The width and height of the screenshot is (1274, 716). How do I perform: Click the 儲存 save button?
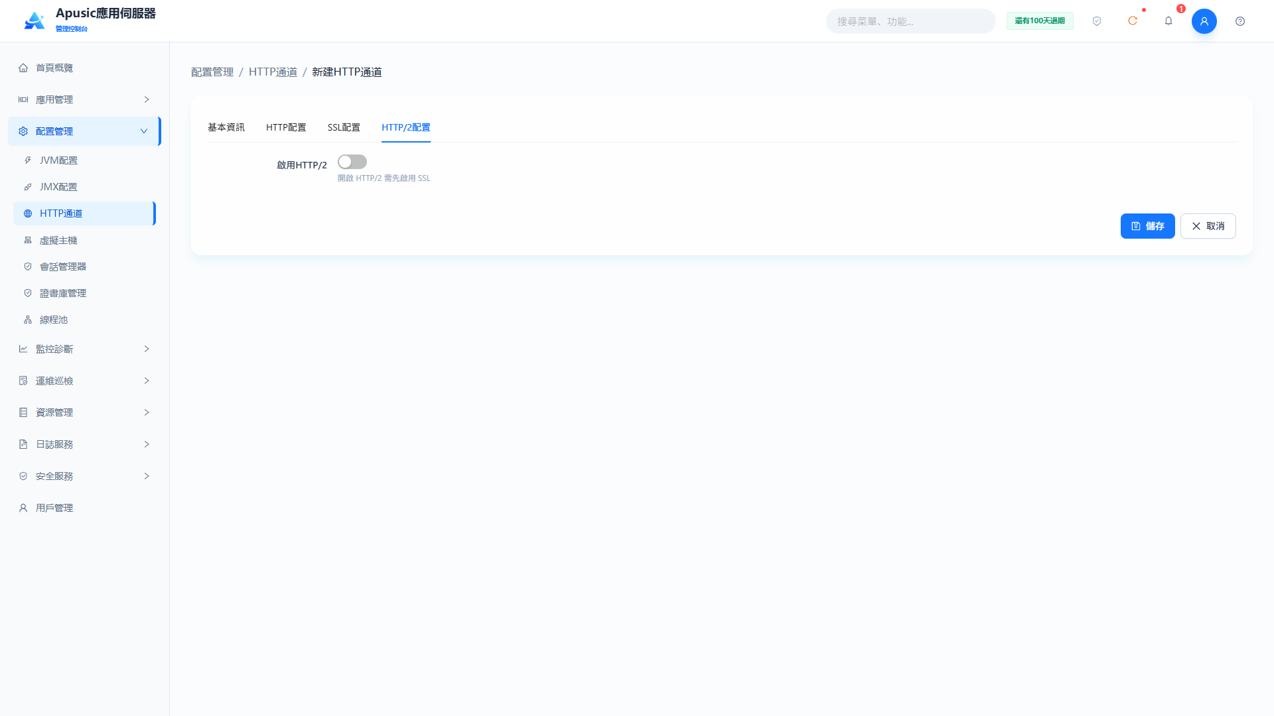[x=1148, y=226]
